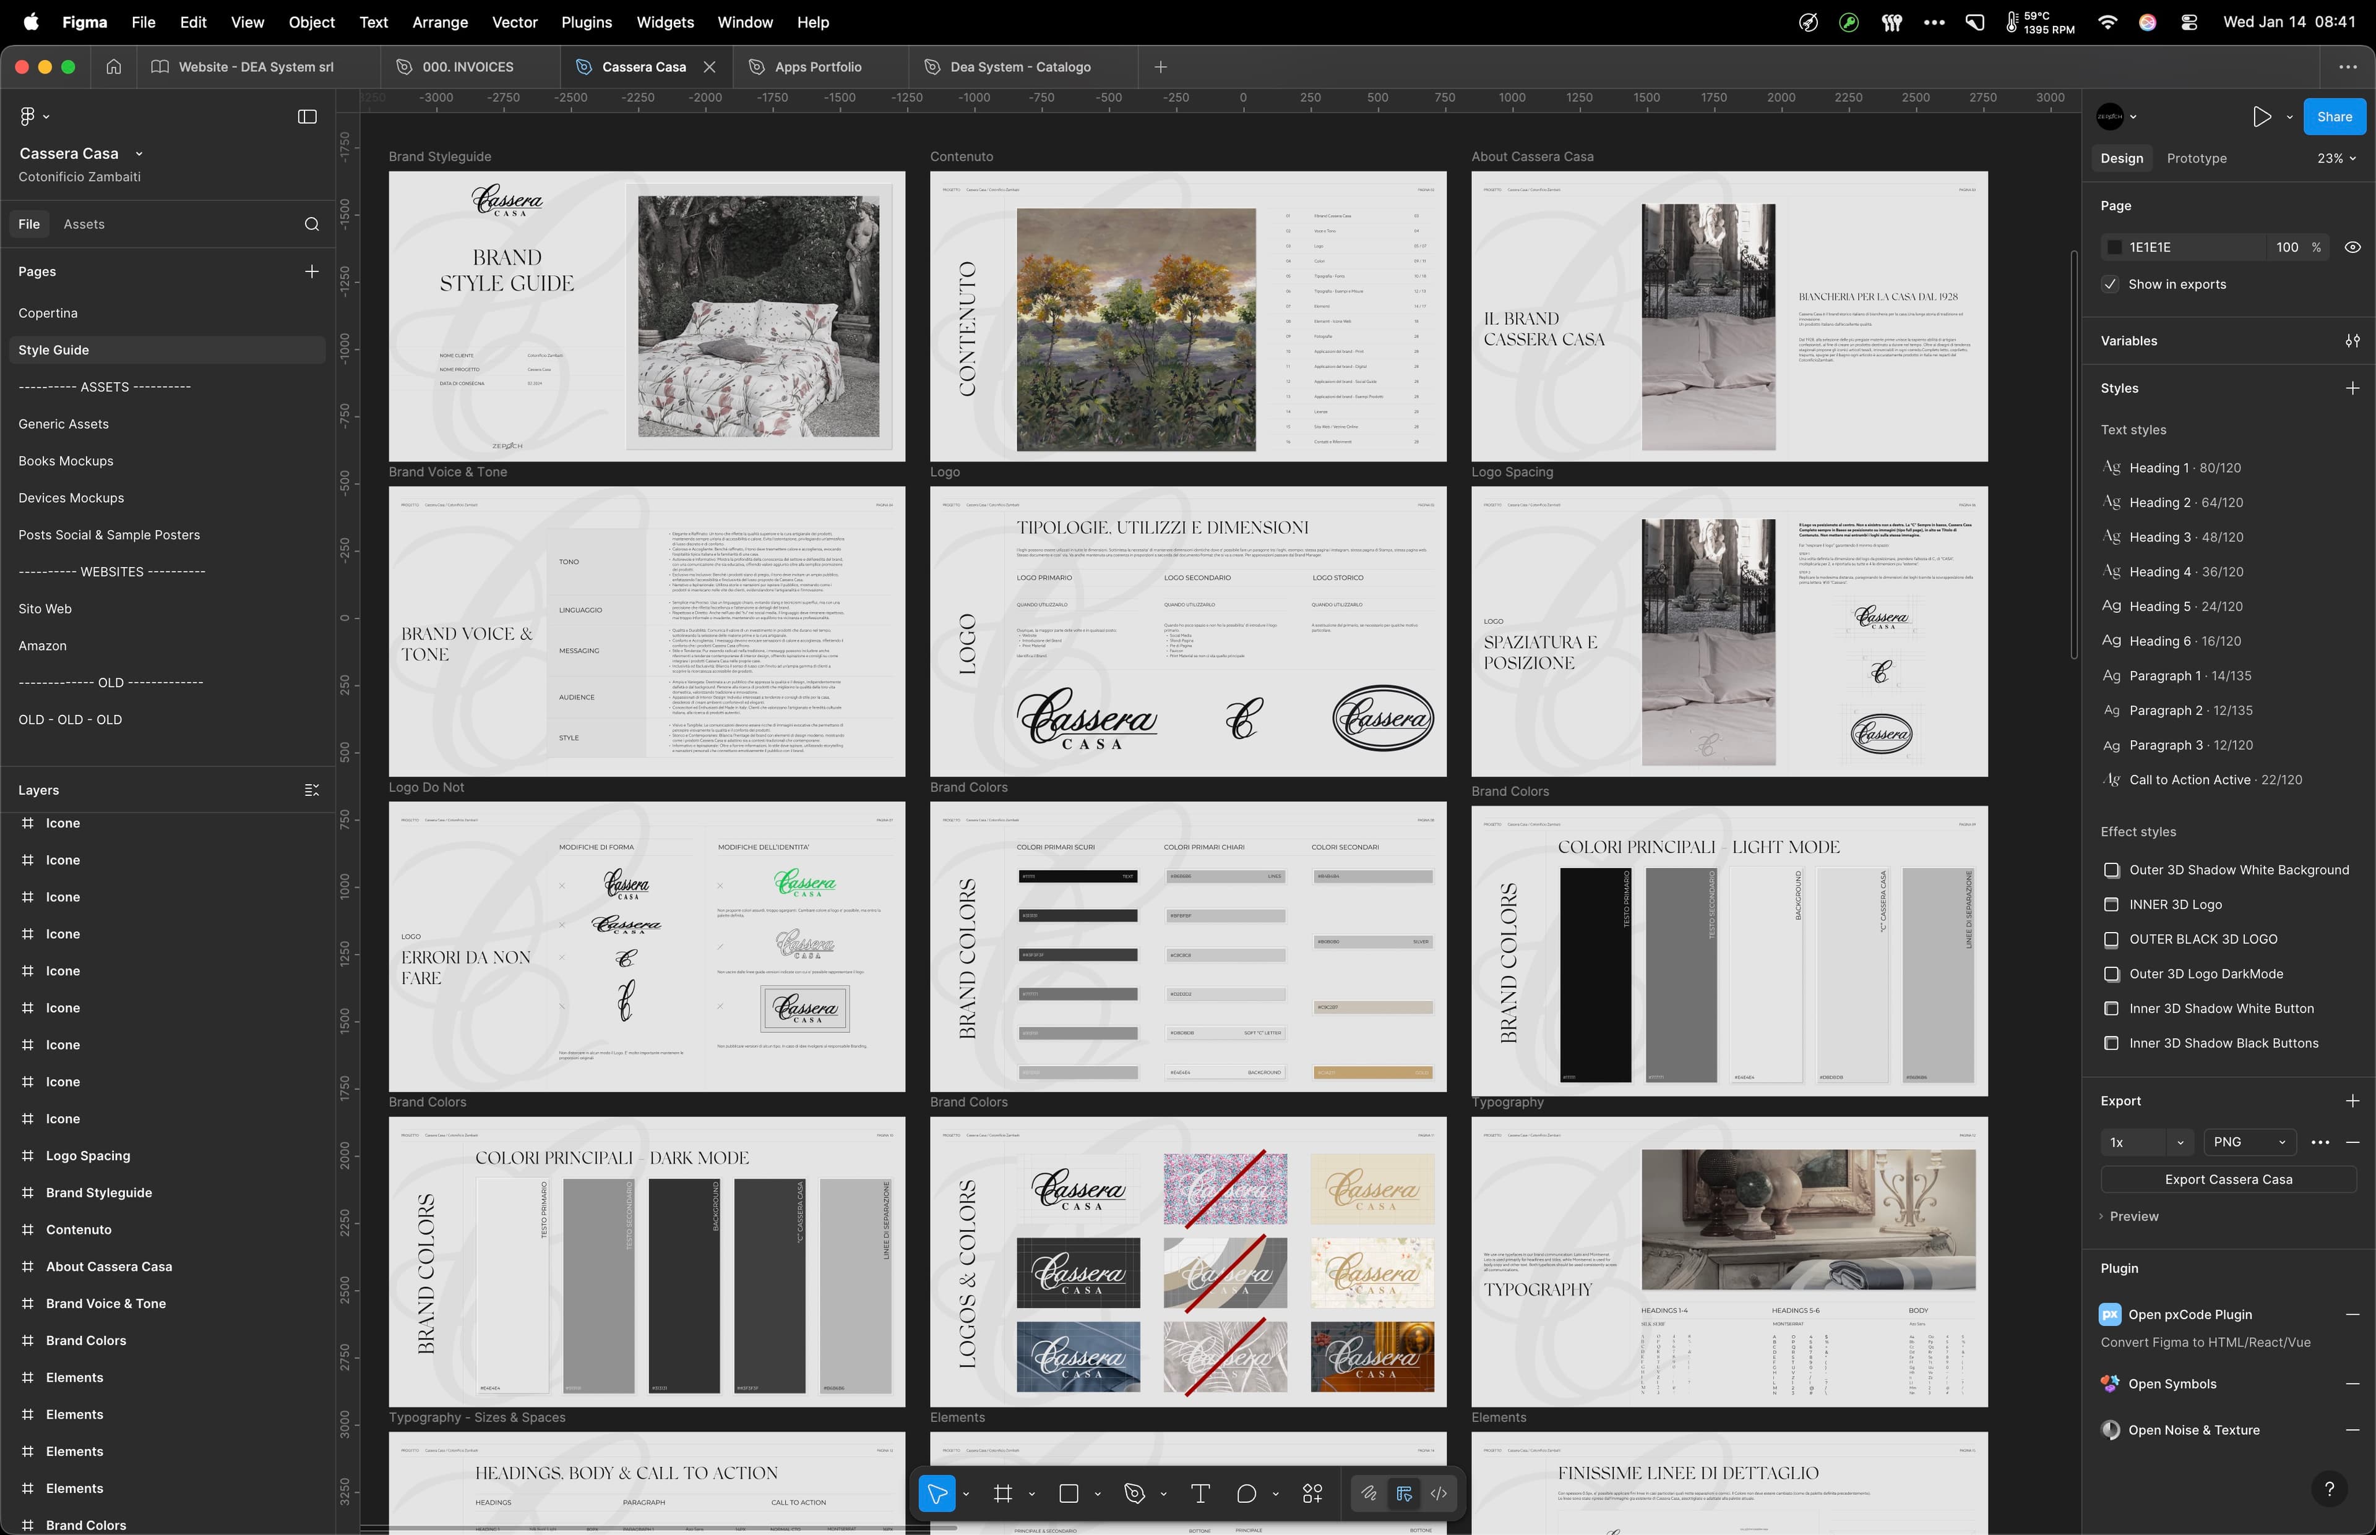Viewport: 2376px width, 1535px height.
Task: Open the Arrange menu
Action: (x=440, y=22)
